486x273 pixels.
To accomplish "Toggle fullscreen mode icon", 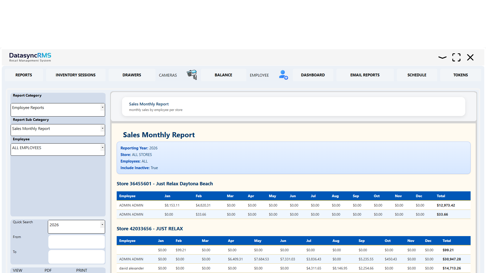I will (456, 57).
